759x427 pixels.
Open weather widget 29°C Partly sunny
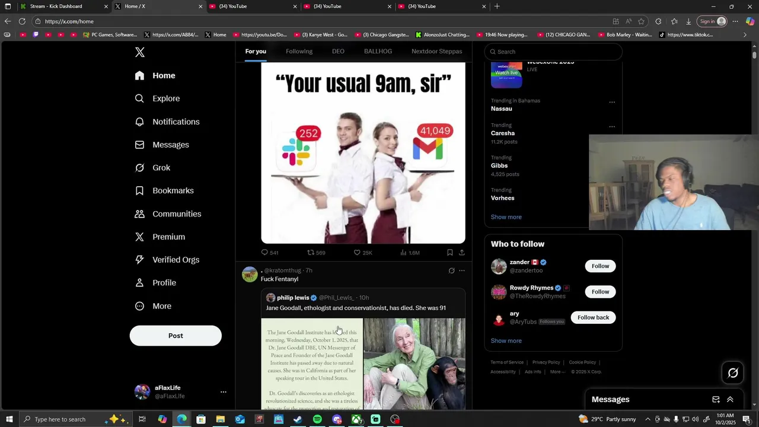click(x=607, y=419)
